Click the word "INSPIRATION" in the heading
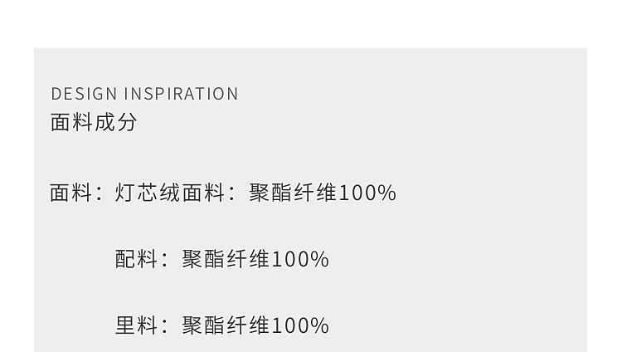This screenshot has height=352, width=622. coord(181,94)
